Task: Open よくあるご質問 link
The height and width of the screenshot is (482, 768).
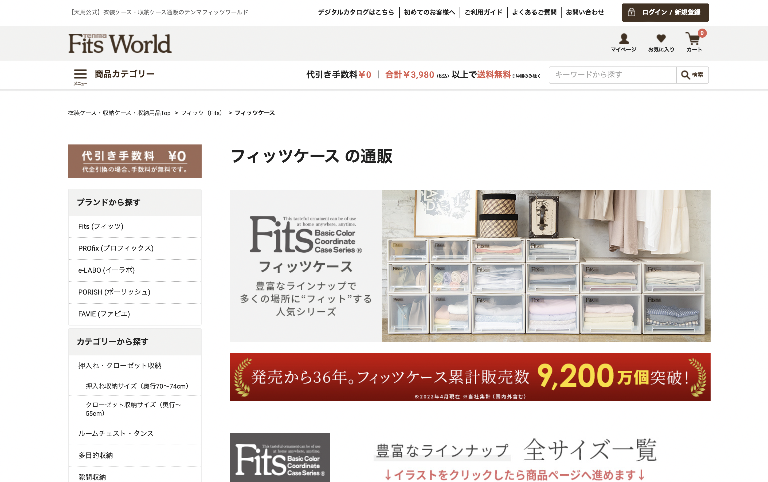Action: click(534, 13)
